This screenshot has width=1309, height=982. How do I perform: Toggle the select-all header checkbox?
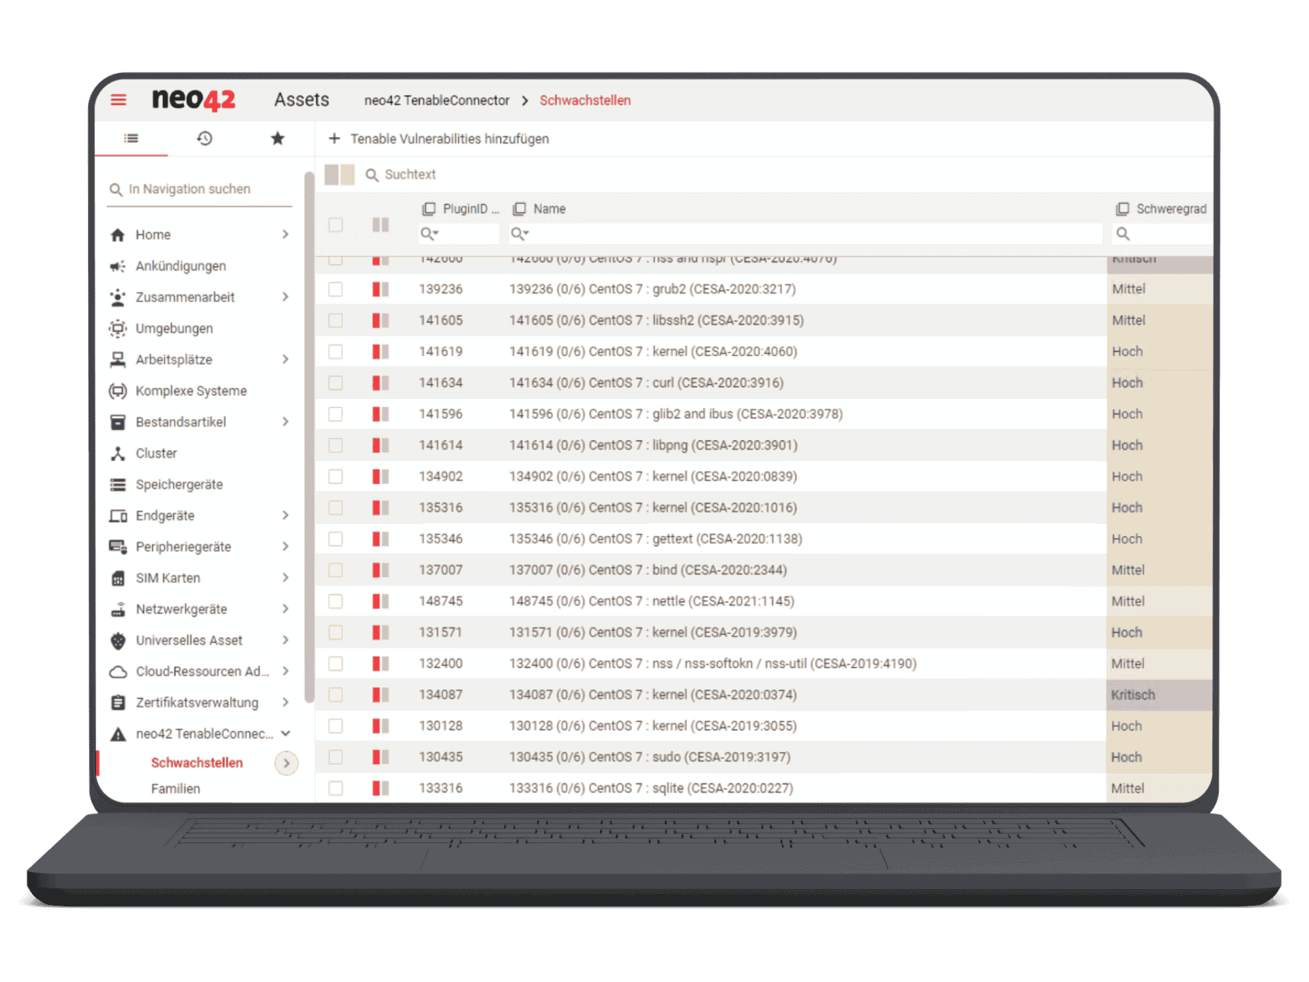click(x=335, y=224)
